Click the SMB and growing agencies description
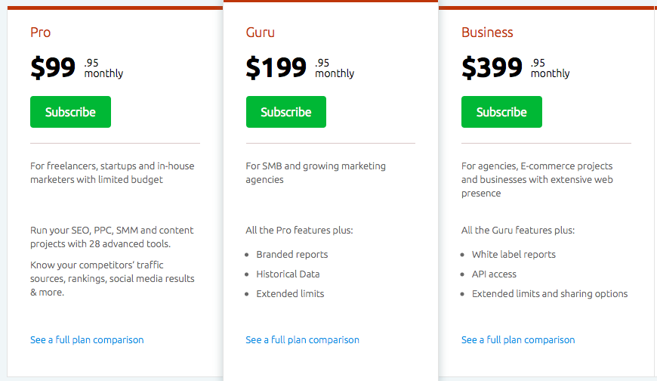Screen dimensions: 657x381 point(316,173)
